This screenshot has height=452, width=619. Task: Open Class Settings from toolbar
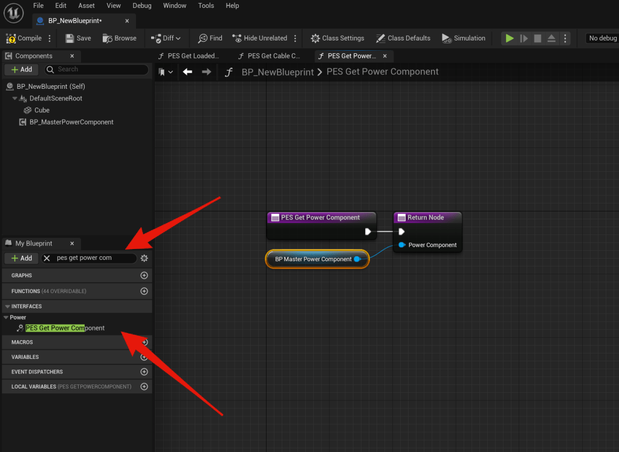(337, 38)
